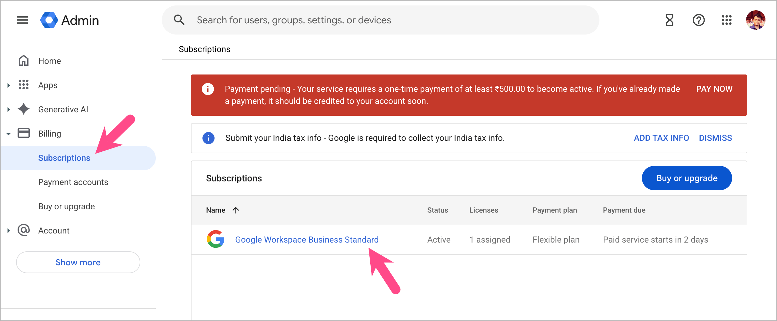Open Generative AI in the sidebar

pos(63,109)
